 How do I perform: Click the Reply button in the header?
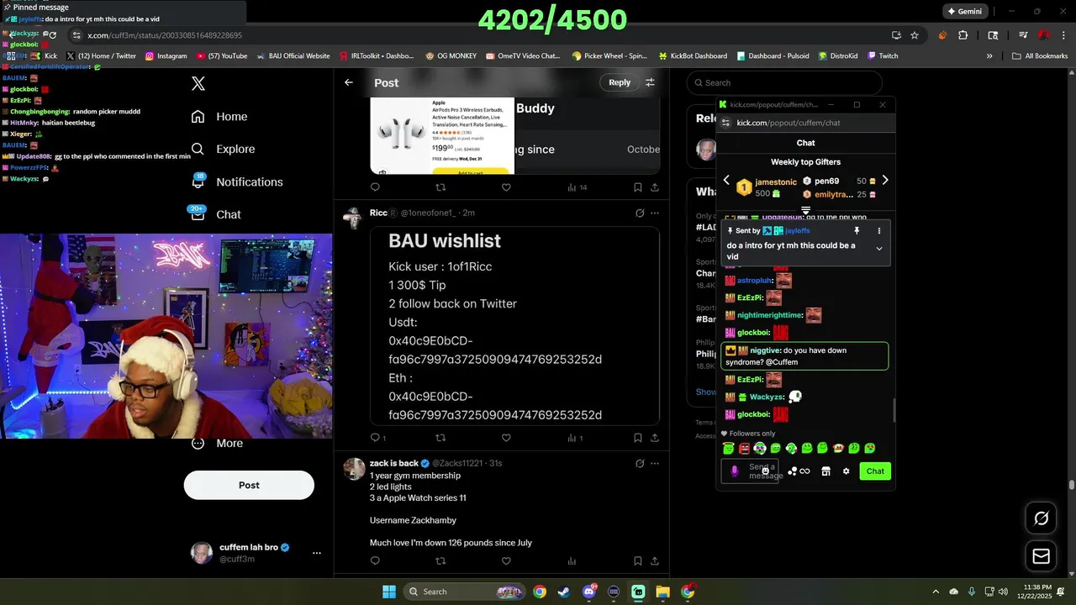coord(620,82)
